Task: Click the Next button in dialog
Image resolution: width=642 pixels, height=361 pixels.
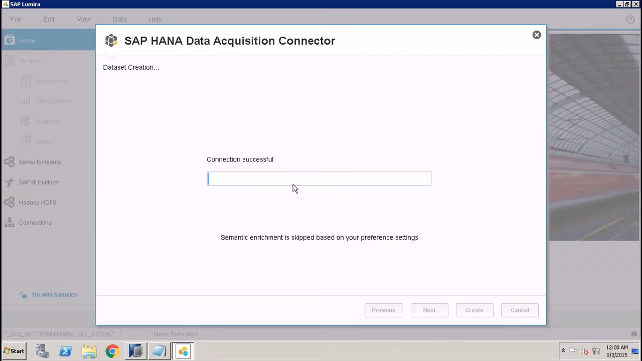Action: tap(429, 310)
